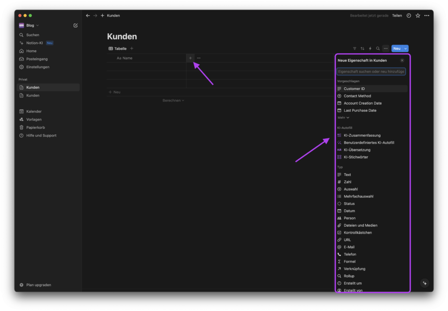
Task: Select the Datum property type
Action: click(x=372, y=211)
